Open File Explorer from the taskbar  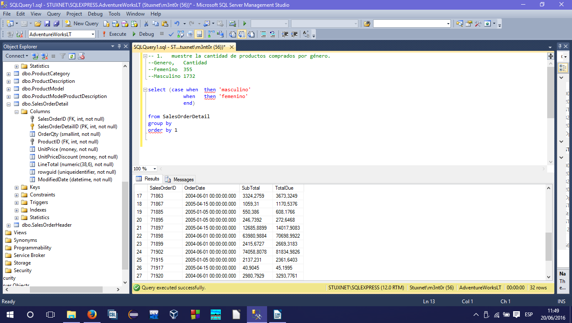[71, 315]
